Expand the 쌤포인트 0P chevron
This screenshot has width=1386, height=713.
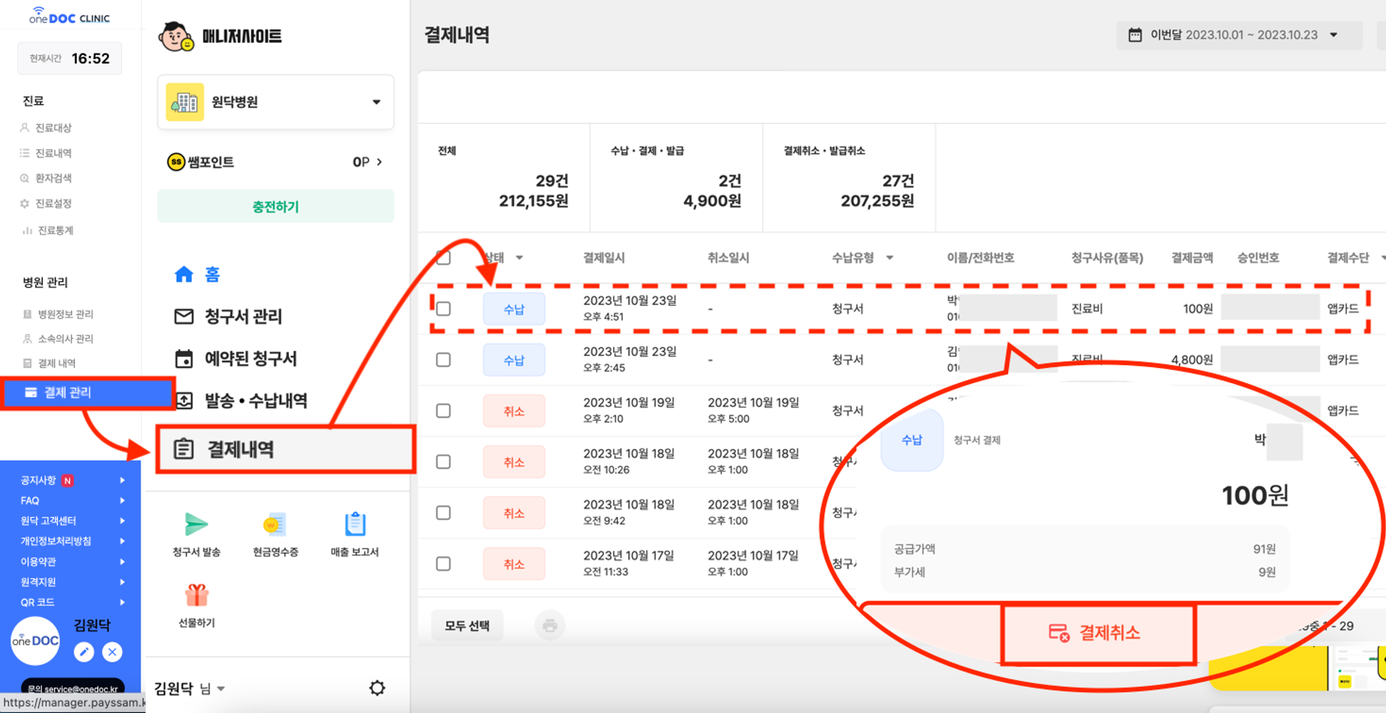379,162
